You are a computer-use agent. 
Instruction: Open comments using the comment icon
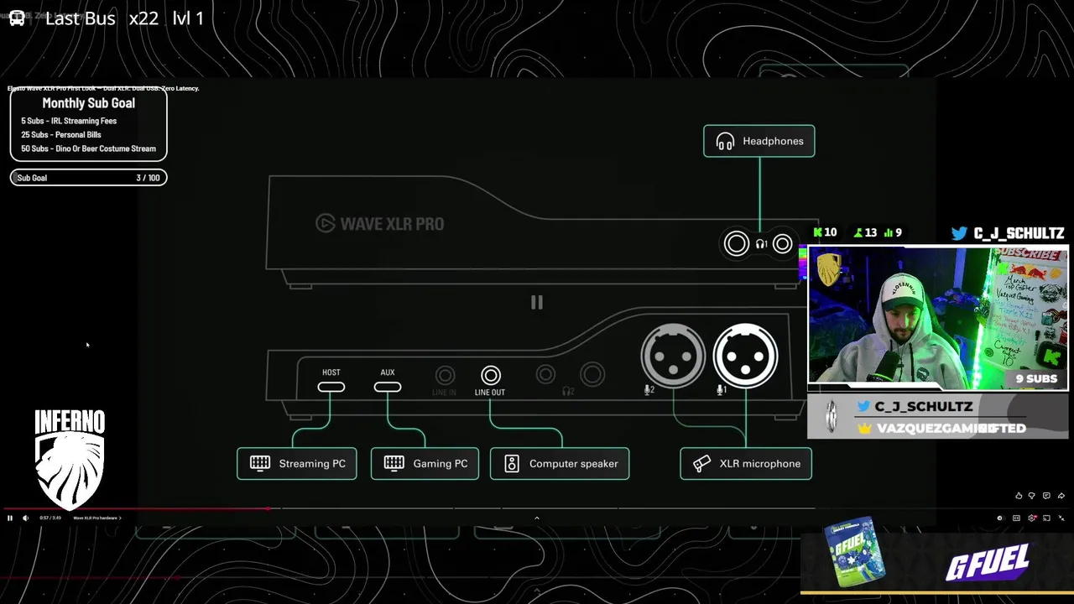1046,496
